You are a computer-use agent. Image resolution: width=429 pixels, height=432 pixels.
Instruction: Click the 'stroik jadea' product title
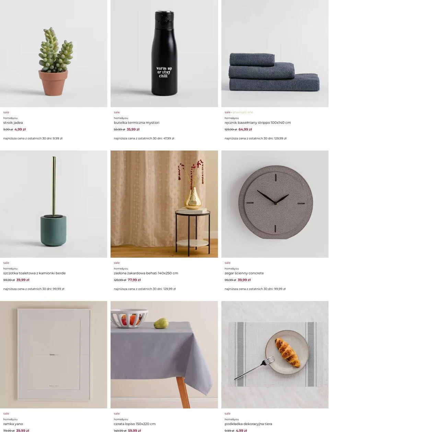[13, 123]
